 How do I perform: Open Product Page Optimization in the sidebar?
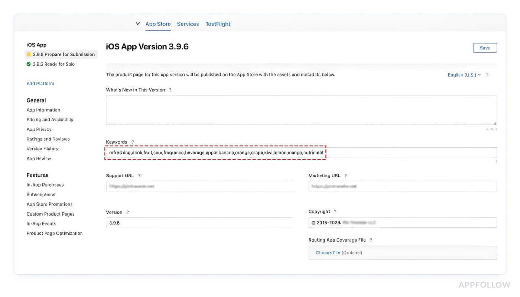[54, 233]
